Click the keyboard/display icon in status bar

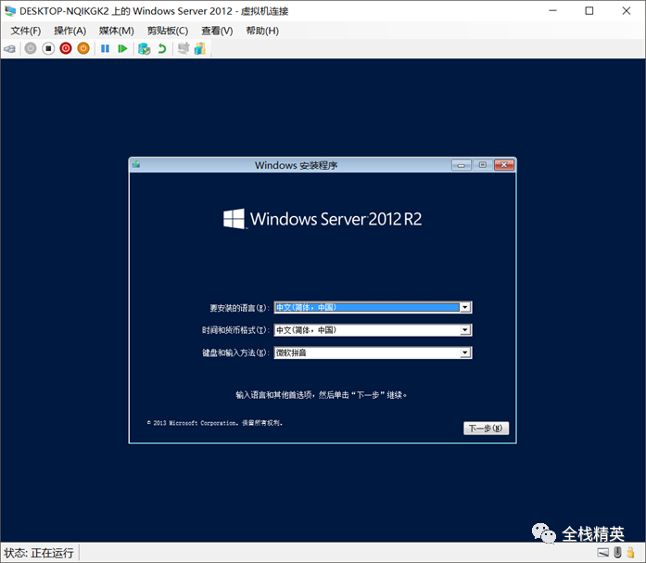[x=603, y=552]
